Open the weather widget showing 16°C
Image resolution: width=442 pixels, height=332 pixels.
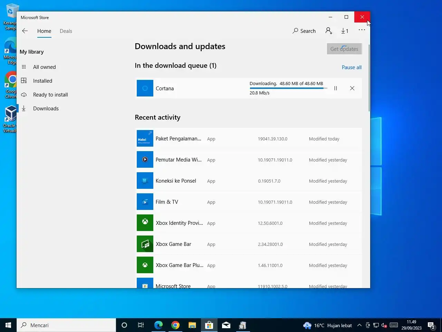click(x=327, y=325)
